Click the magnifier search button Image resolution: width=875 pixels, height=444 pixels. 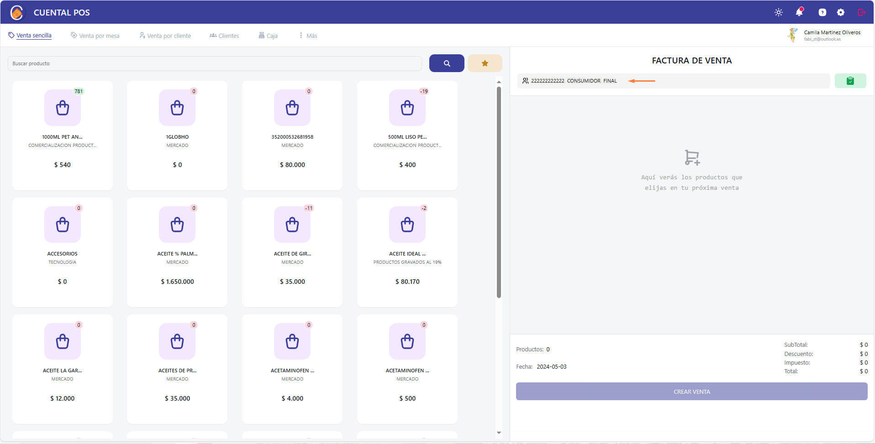point(447,63)
